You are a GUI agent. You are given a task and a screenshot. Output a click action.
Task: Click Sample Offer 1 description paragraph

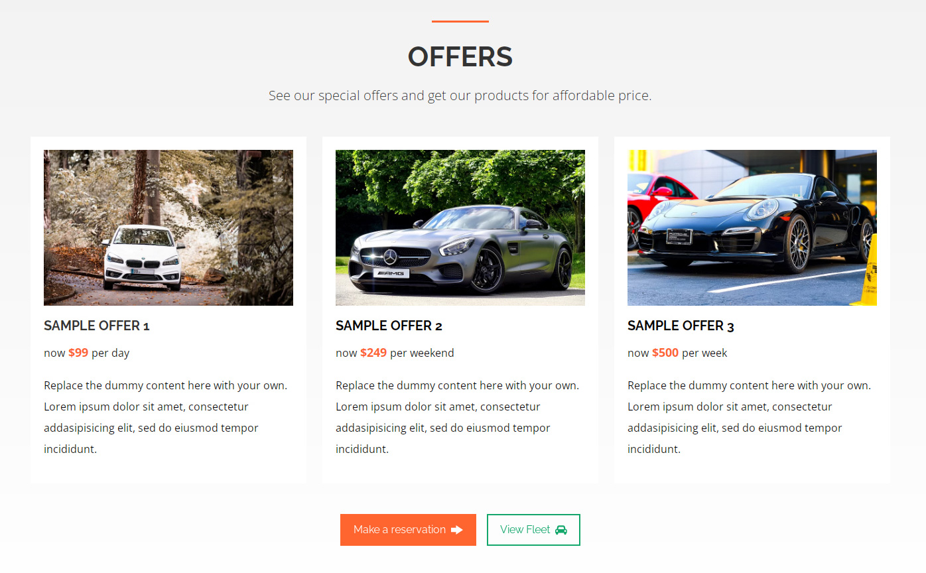pyautogui.click(x=166, y=417)
